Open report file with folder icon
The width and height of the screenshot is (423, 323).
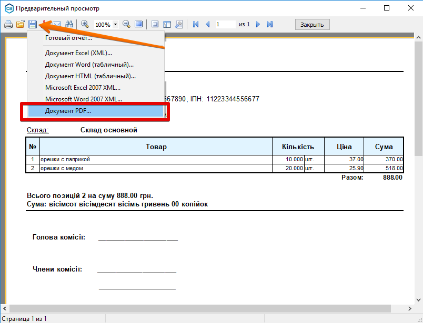[x=21, y=24]
